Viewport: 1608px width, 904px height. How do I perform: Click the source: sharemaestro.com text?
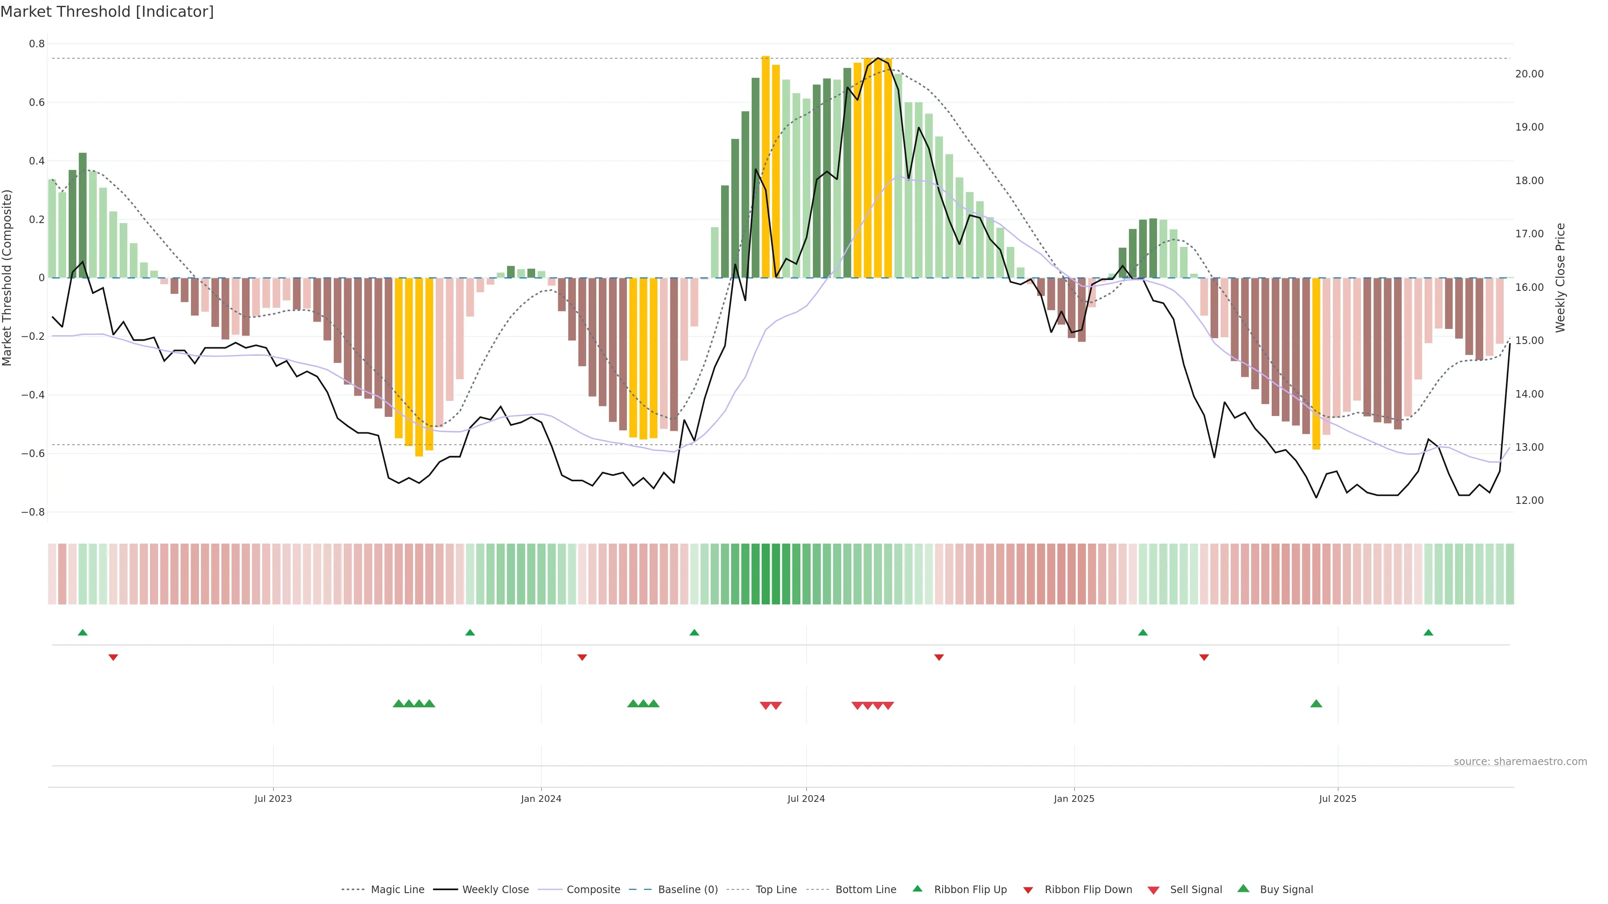click(1520, 761)
